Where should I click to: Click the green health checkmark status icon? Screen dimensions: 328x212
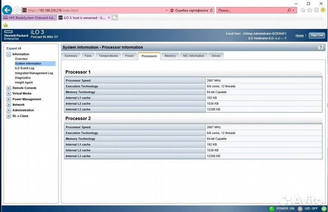click(324, 209)
